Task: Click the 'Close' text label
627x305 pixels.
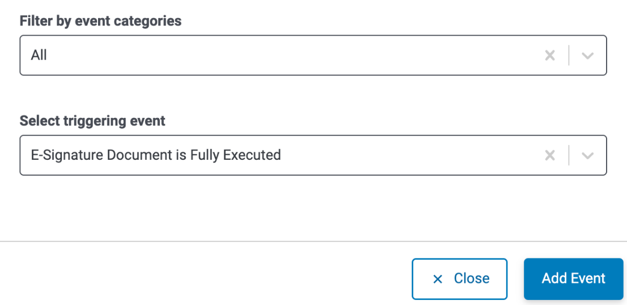Action: tap(472, 278)
